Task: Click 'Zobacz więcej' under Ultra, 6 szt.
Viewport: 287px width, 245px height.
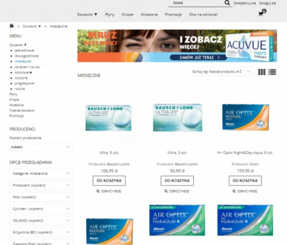Action: 109,191
